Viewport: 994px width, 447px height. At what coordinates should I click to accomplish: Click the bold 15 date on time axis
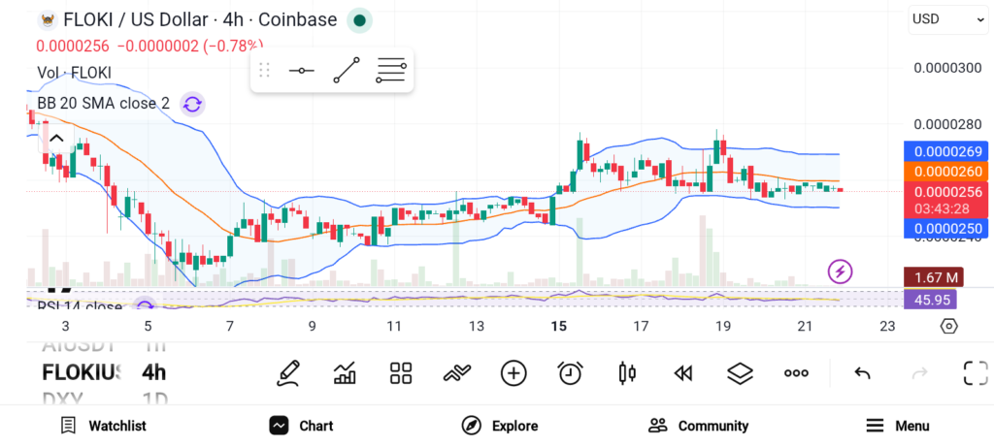(558, 326)
